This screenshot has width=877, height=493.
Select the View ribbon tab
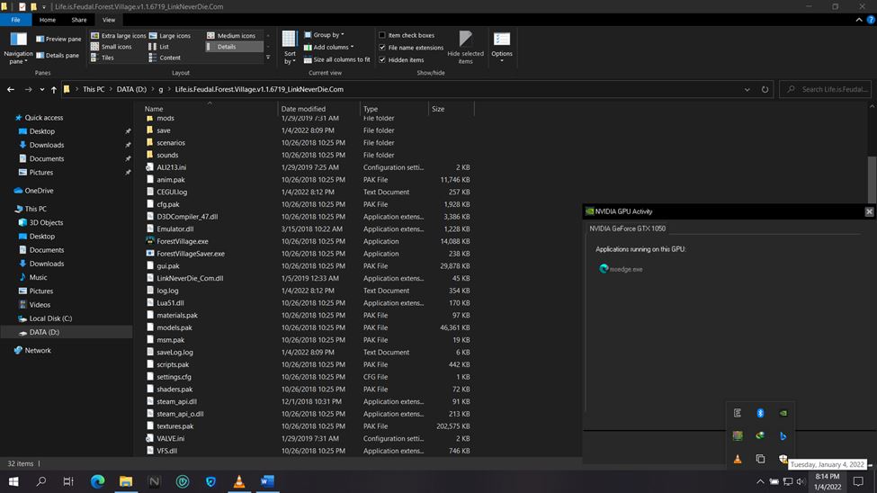tap(109, 20)
